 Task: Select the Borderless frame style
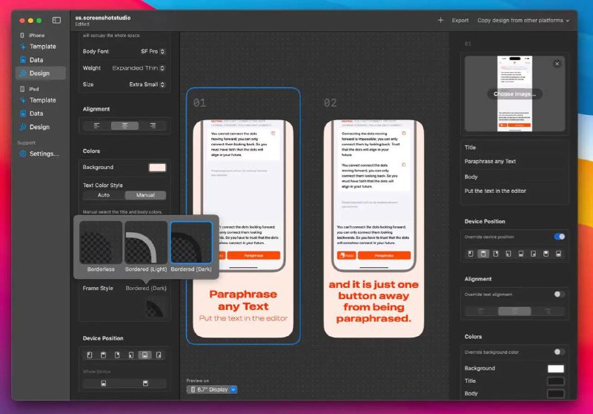(101, 243)
